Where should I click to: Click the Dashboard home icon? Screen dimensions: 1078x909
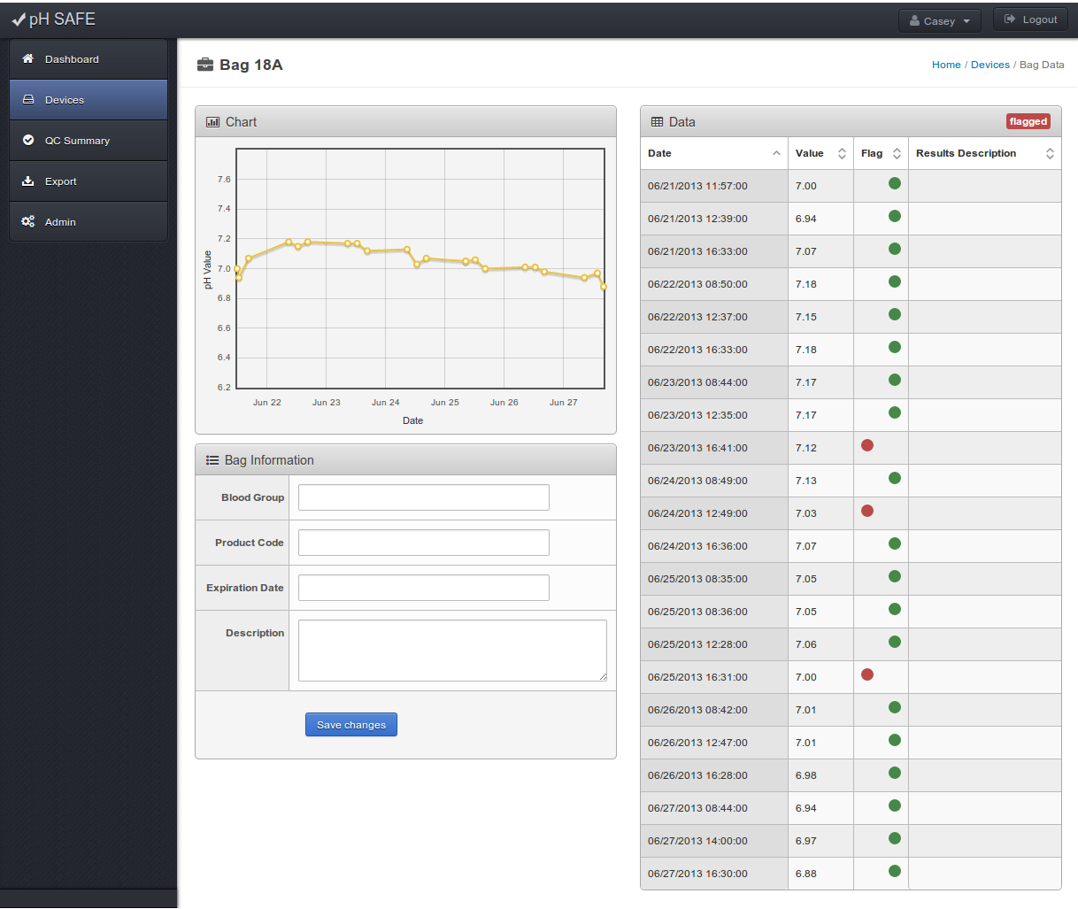[27, 58]
